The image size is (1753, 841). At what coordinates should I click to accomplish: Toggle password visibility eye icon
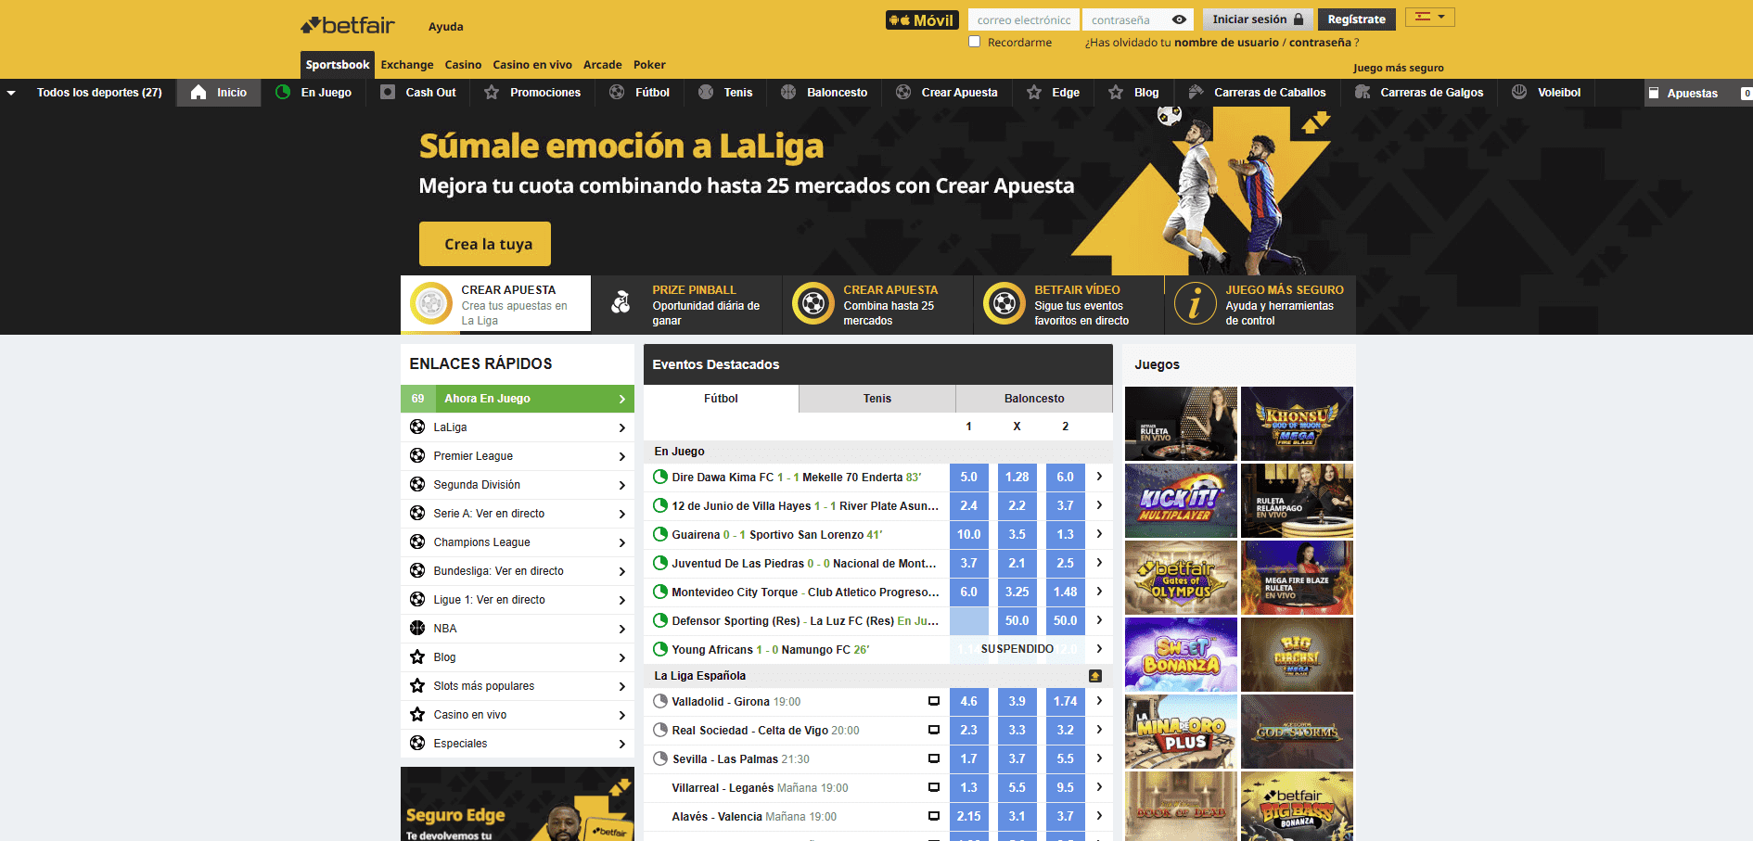point(1179,19)
